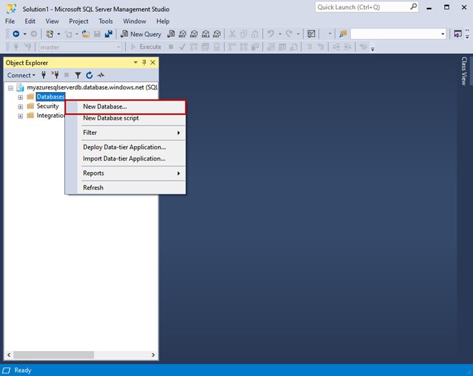The height and width of the screenshot is (376, 473).
Task: Click the Connect Object Explorer plug icon
Action: tap(44, 75)
